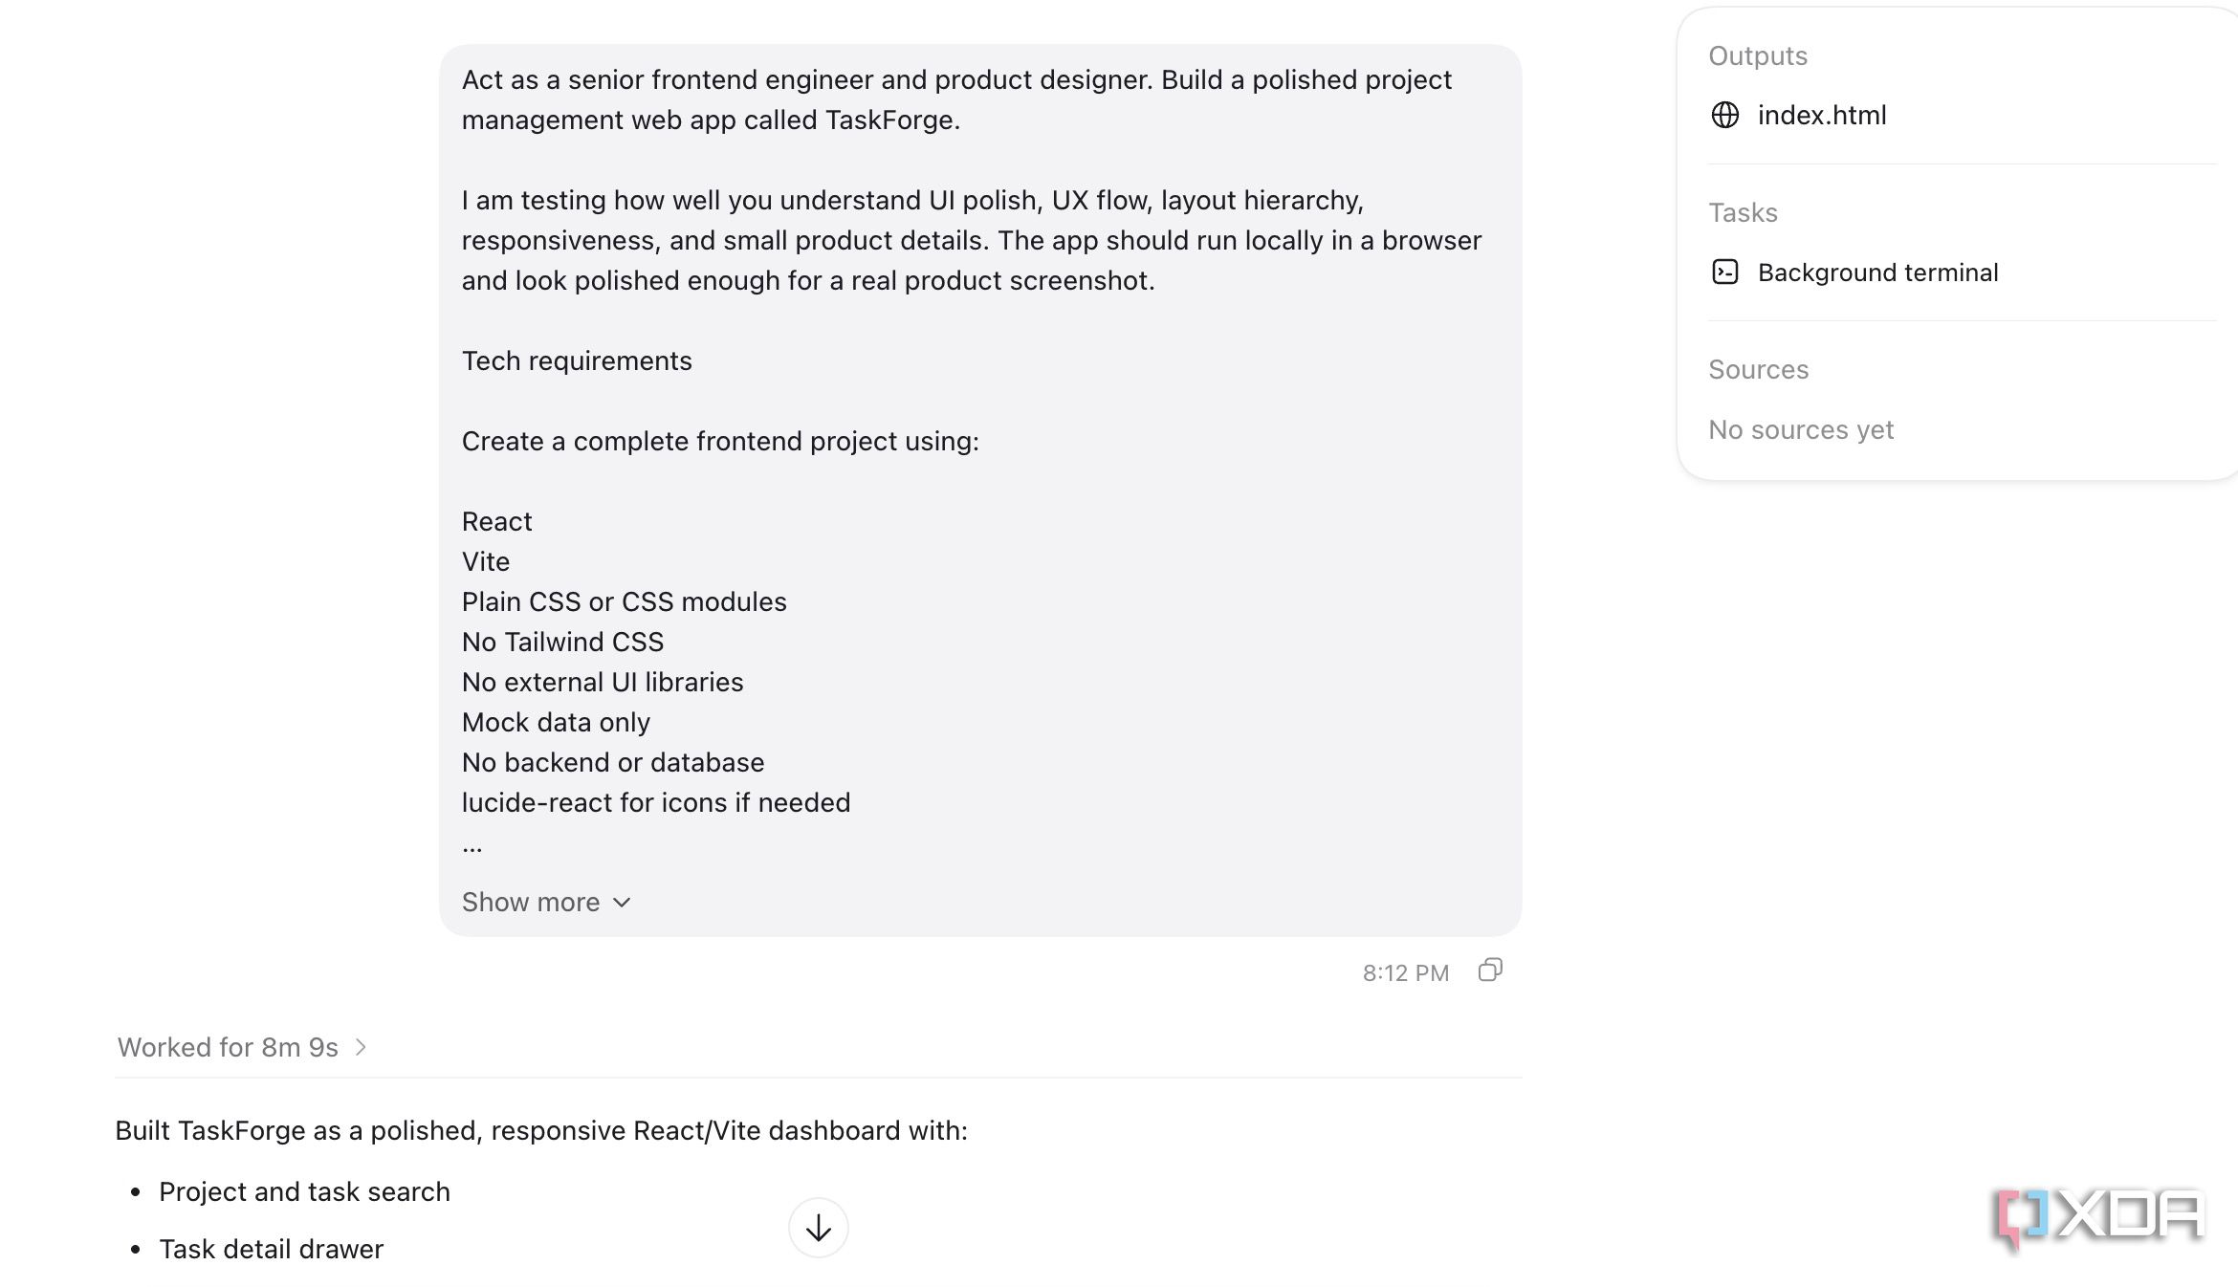The height and width of the screenshot is (1287, 2238).
Task: Click the Task detail drawer bullet
Action: click(271, 1249)
